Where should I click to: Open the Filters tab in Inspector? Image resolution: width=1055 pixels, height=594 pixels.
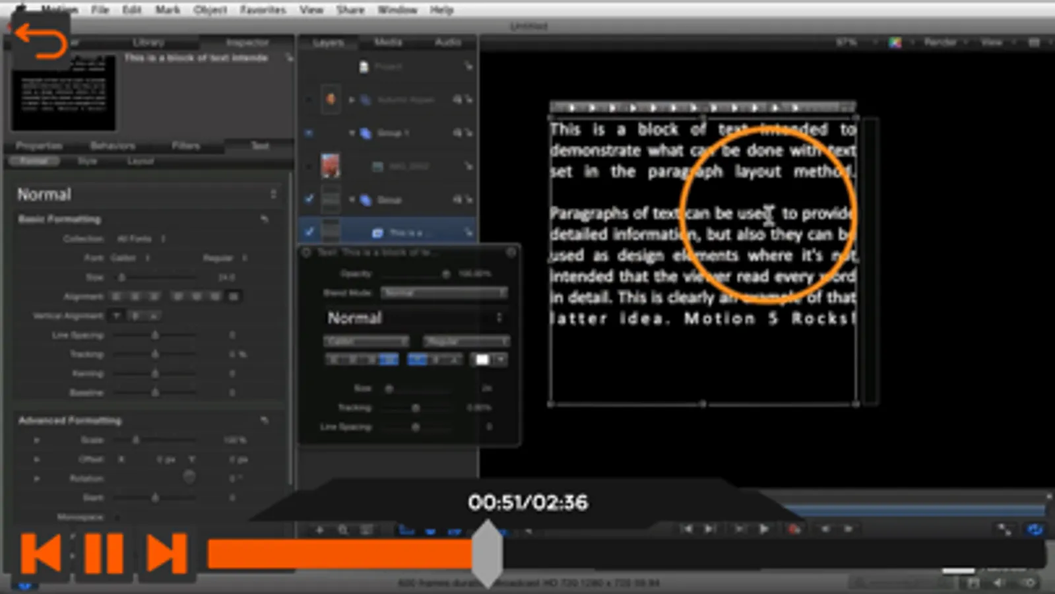[x=185, y=145]
